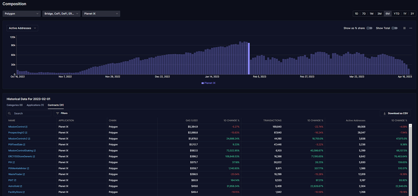Select the 1D time range
The width and height of the screenshot is (418, 196).
357,14
